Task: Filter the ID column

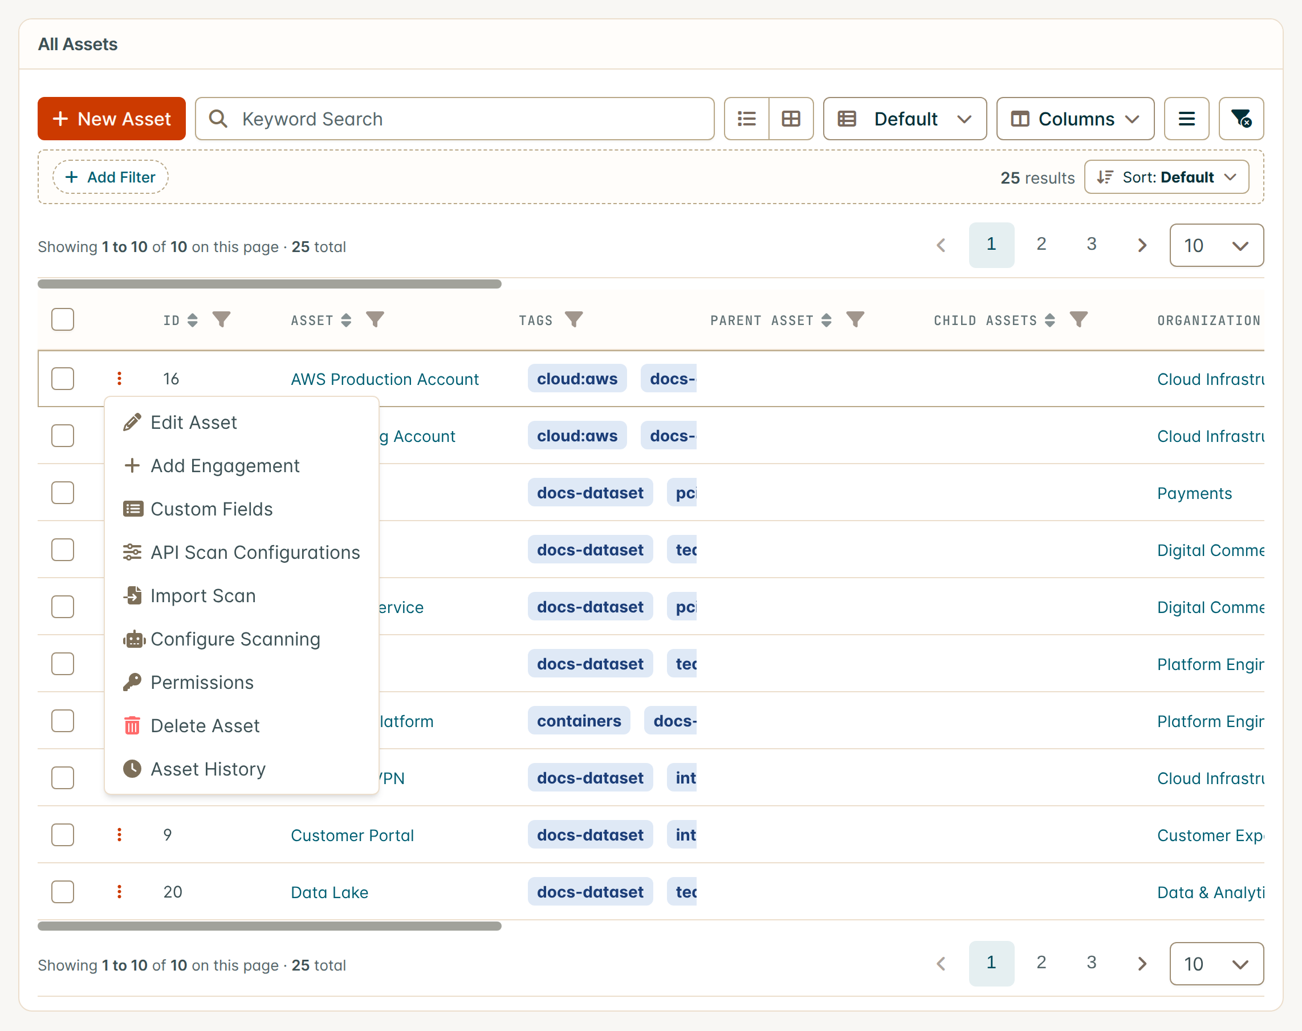Action: coord(221,319)
